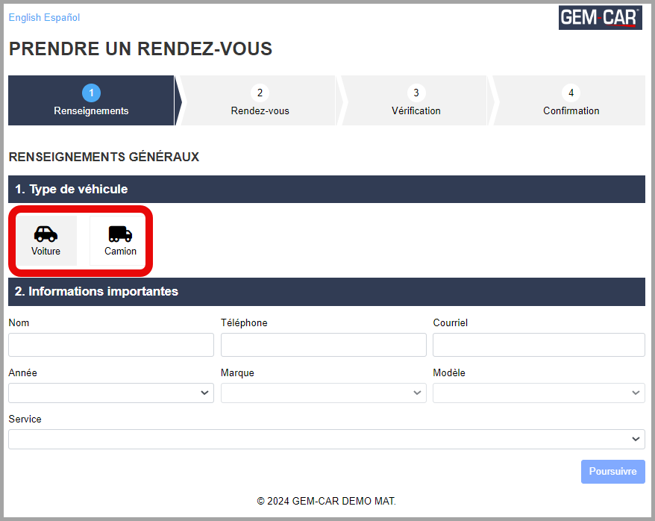The height and width of the screenshot is (521, 655).
Task: Click the GEM-CAR logo
Action: tap(599, 18)
